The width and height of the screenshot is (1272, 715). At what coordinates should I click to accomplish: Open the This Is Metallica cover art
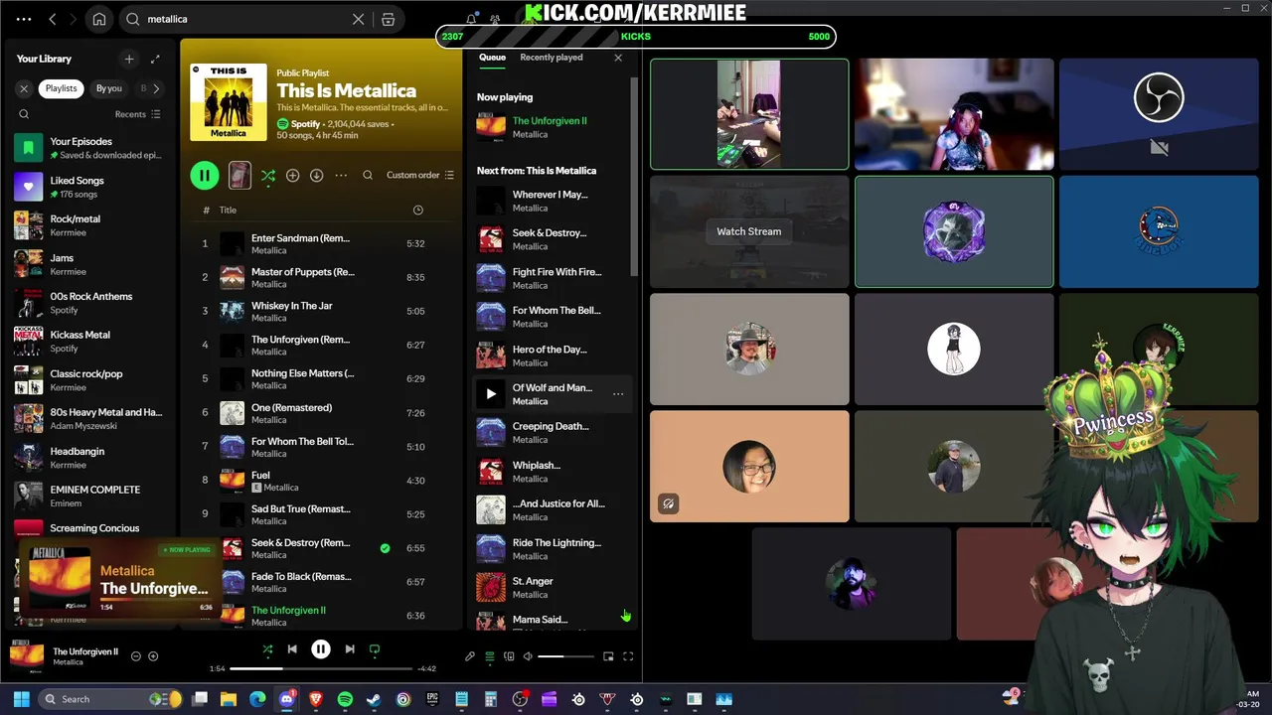(x=229, y=102)
